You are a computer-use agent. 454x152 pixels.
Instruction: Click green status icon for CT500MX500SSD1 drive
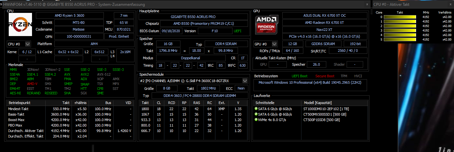[x=256, y=114]
